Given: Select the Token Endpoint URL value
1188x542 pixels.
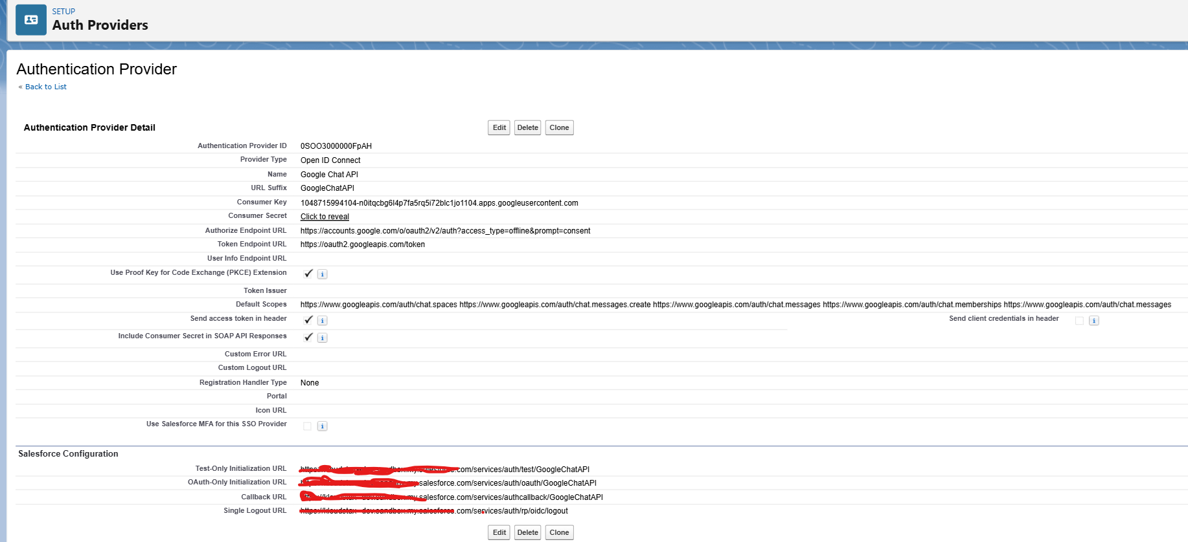Looking at the screenshot, I should (x=363, y=244).
